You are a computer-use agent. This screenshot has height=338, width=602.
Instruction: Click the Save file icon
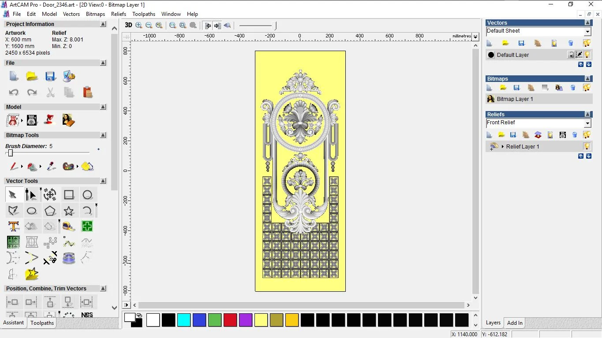tap(50, 76)
